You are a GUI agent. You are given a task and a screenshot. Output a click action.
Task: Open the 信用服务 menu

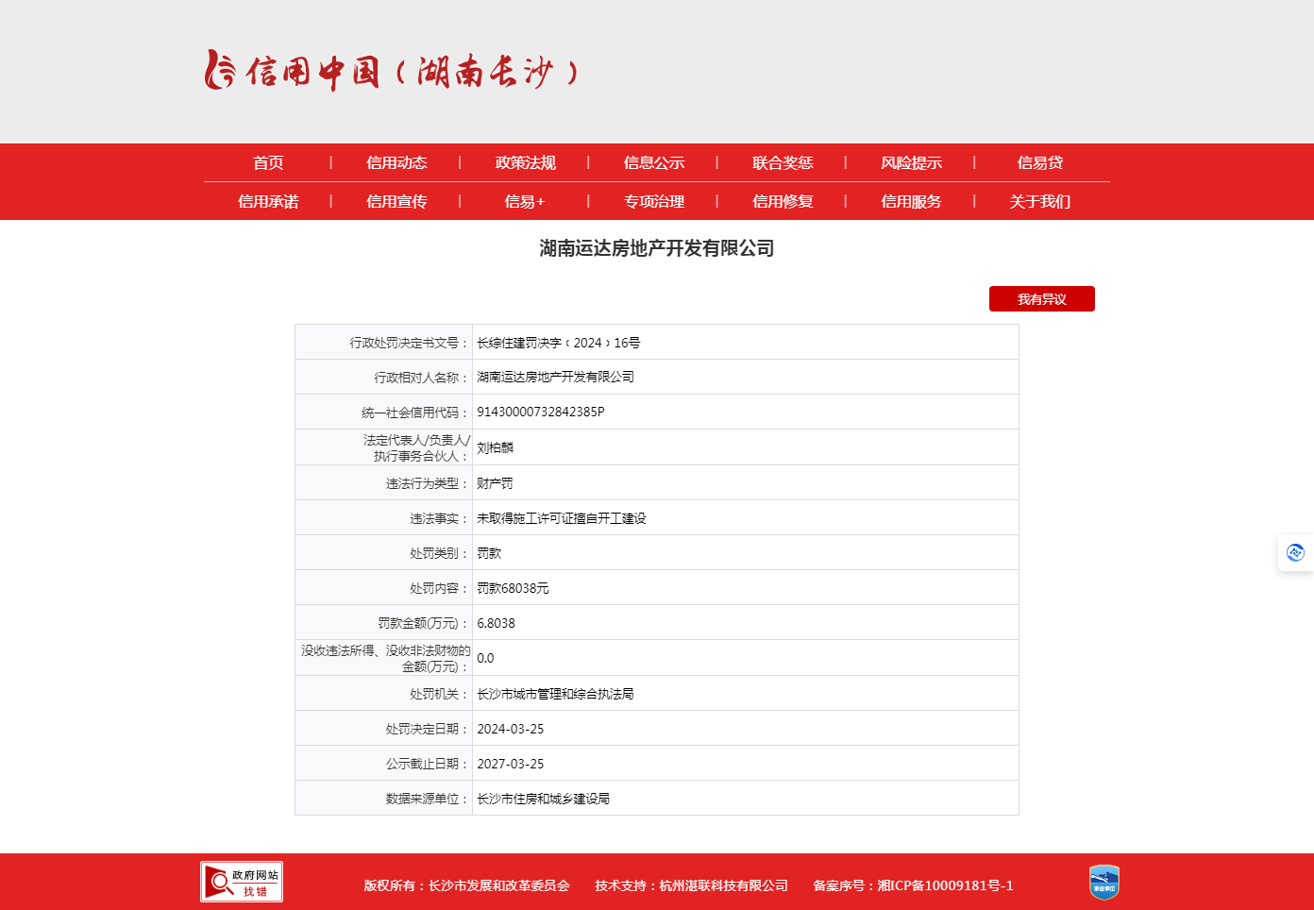click(910, 202)
